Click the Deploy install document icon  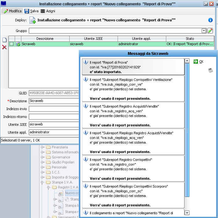click(32, 20)
